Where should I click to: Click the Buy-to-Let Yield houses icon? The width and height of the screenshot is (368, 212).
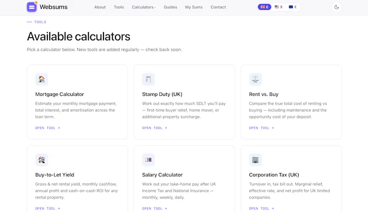[x=41, y=160]
